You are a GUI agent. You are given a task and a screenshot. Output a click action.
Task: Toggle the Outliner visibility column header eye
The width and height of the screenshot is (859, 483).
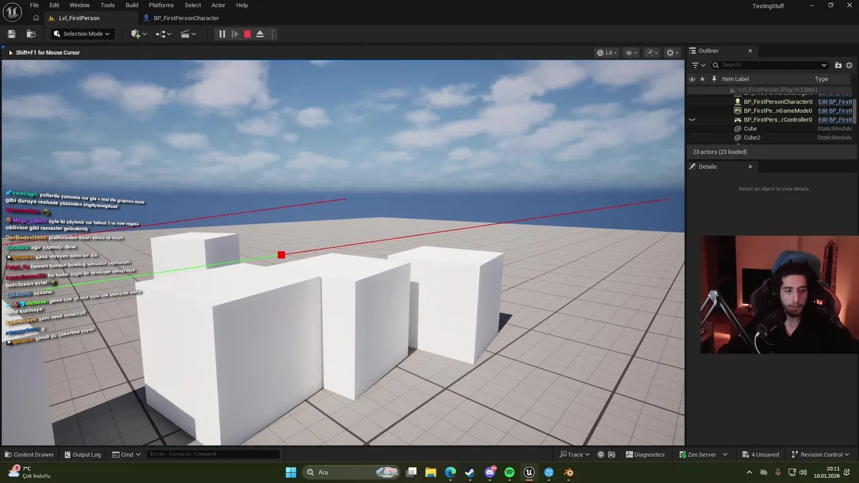(x=692, y=79)
